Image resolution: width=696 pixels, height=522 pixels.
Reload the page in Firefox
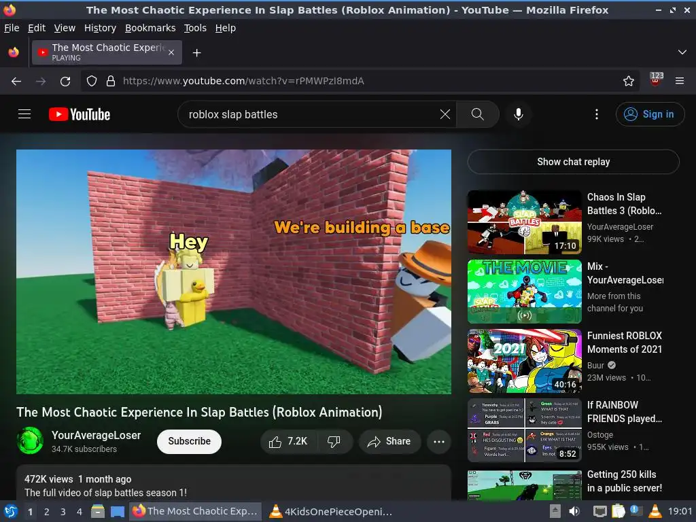[x=65, y=81]
